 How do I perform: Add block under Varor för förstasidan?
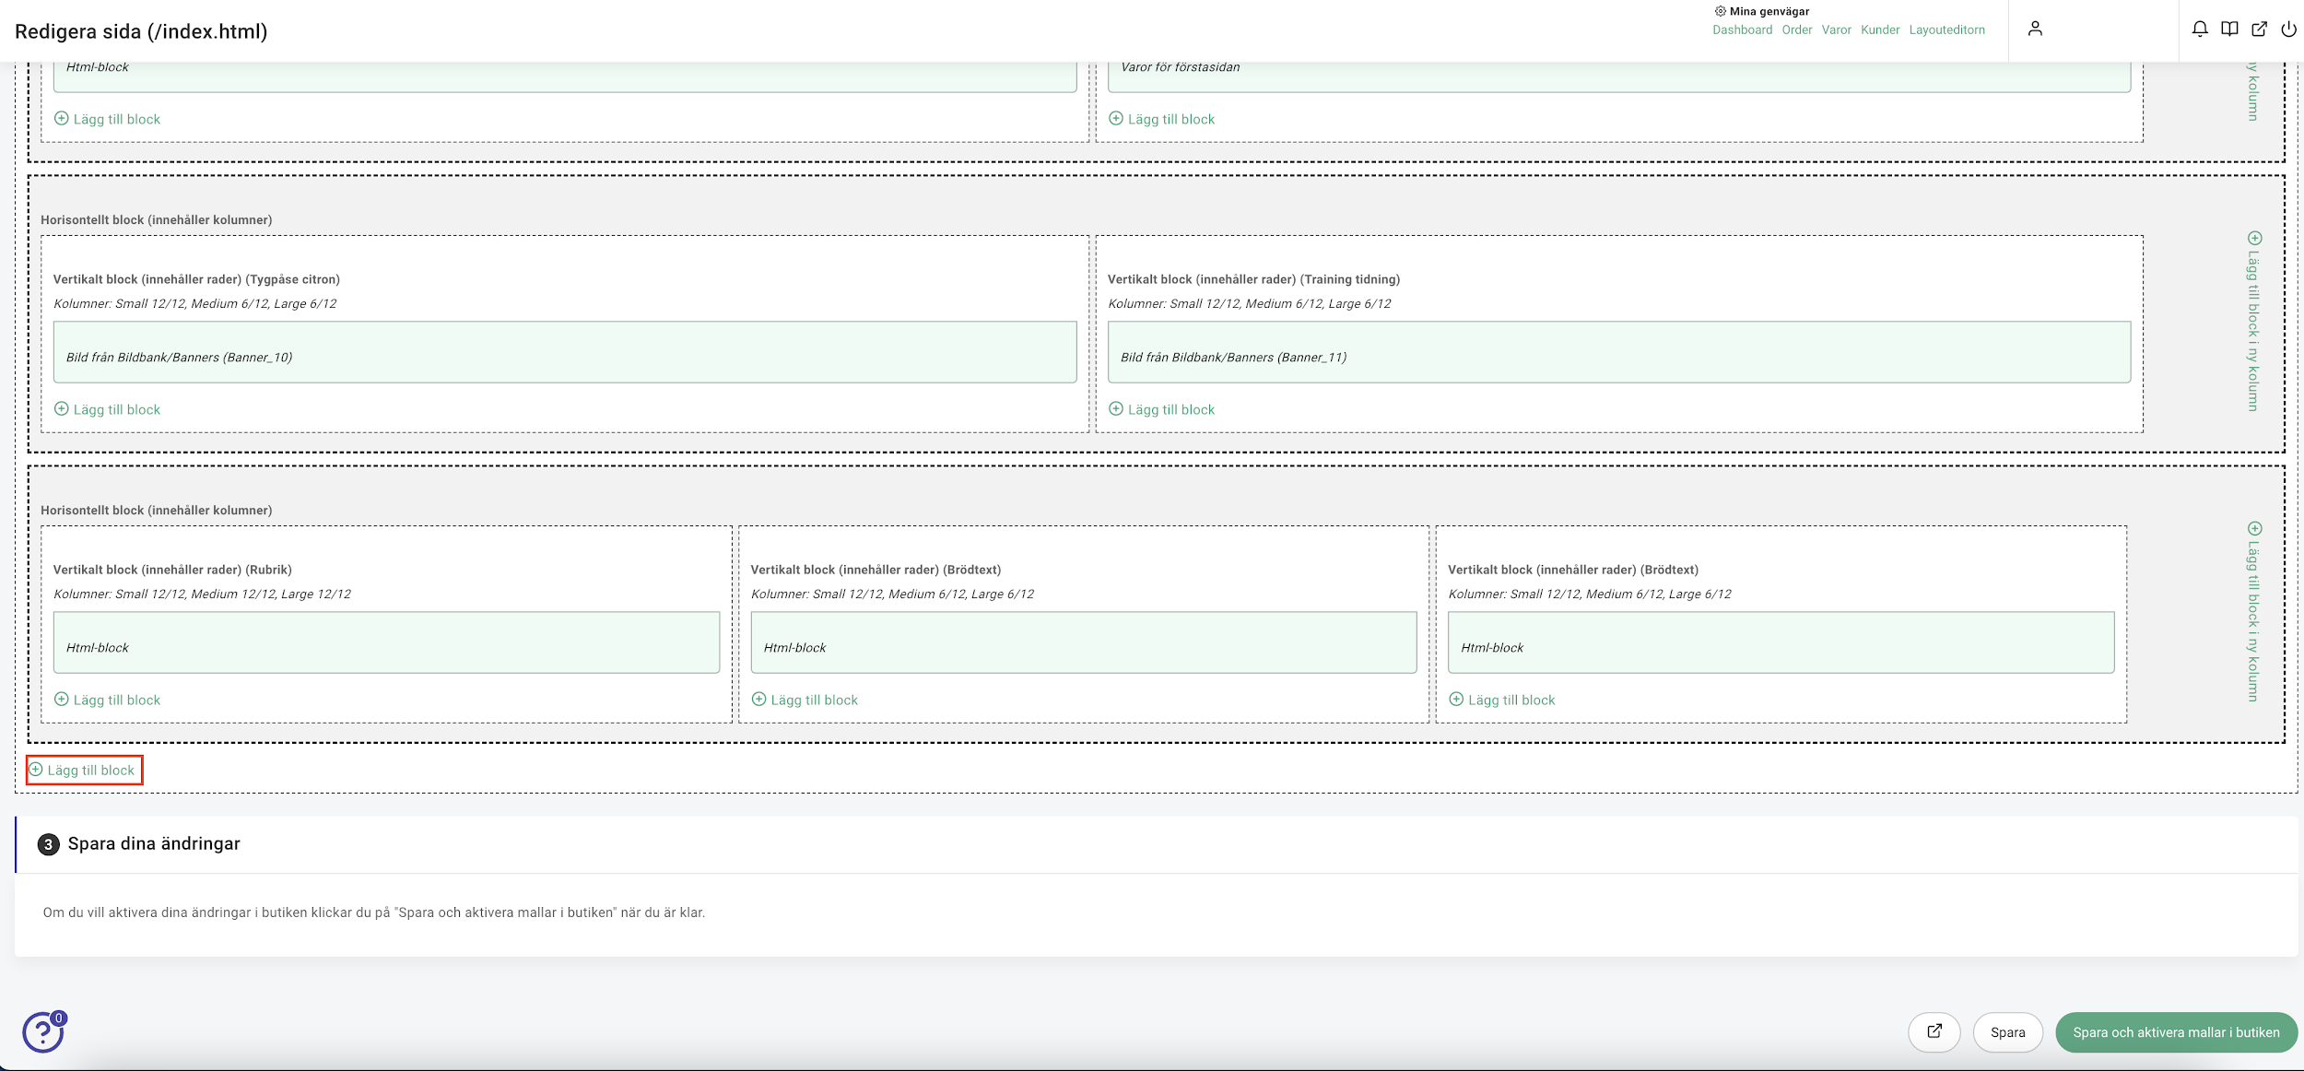(1161, 119)
